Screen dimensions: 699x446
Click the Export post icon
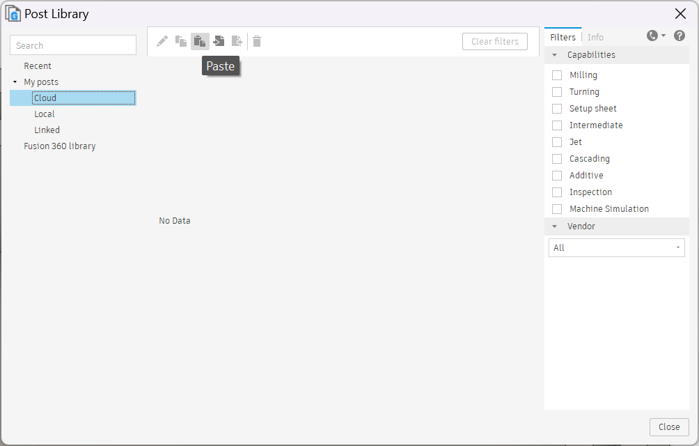click(237, 41)
